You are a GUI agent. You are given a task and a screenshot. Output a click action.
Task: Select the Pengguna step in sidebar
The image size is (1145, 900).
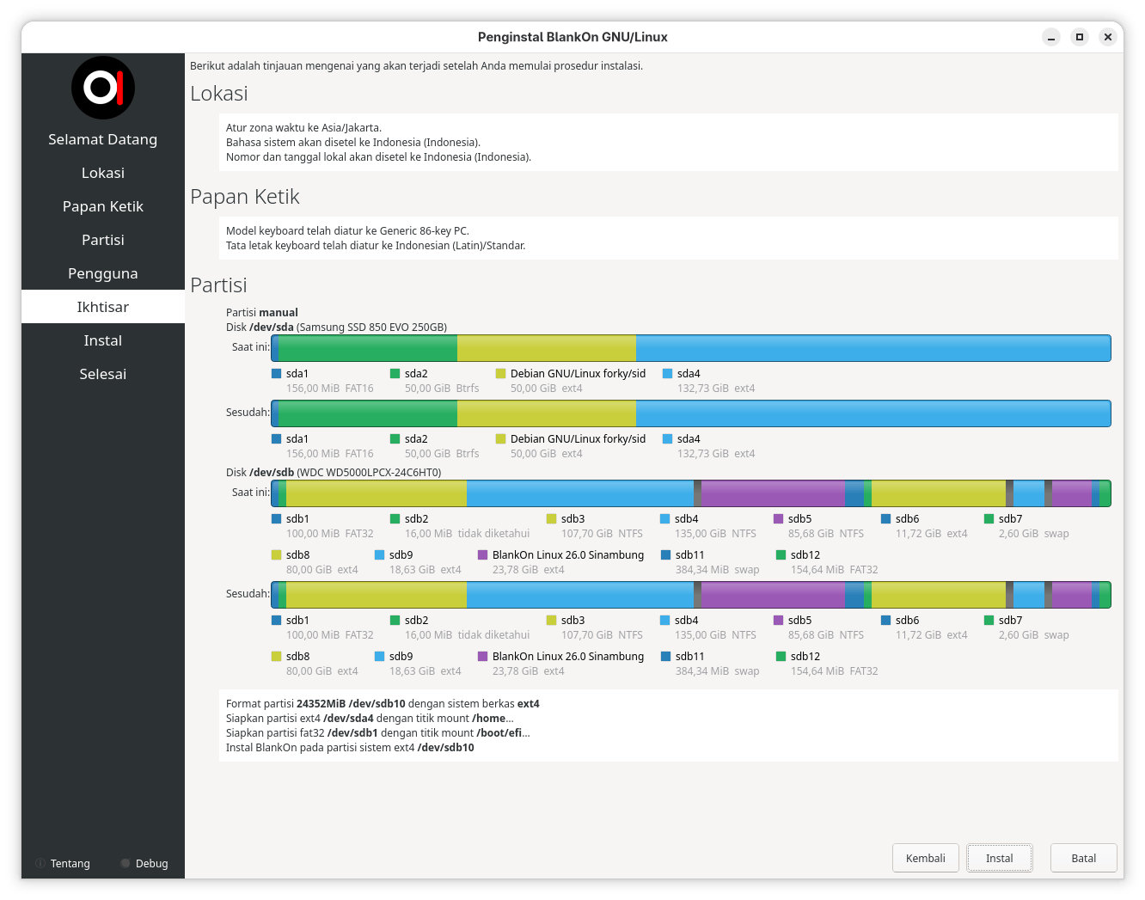103,273
